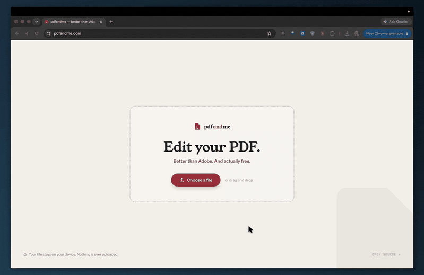Bookmark this page with the star icon
The image size is (424, 275).
(269, 33)
